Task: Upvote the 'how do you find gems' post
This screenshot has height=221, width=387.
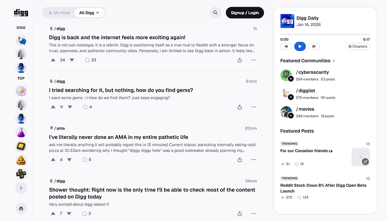Action: point(53,107)
